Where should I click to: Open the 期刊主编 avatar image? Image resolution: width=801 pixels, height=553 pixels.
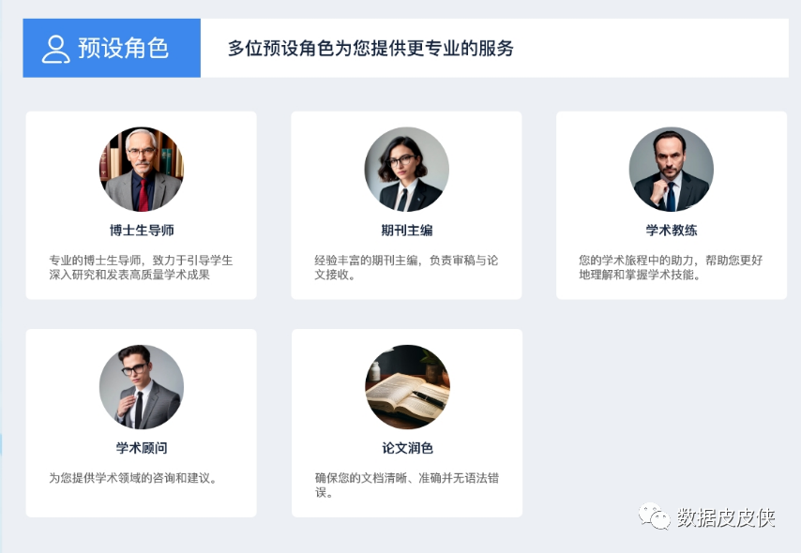click(407, 169)
